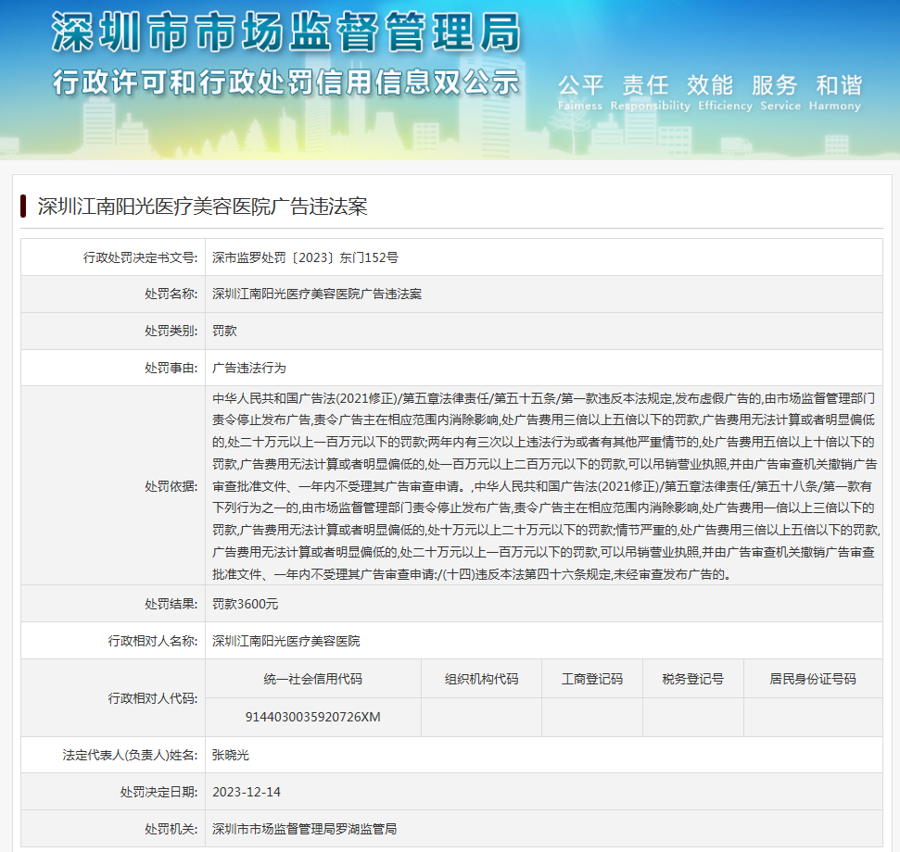Click the 行政相对人代码 label
The height and width of the screenshot is (852, 900).
[x=153, y=698]
